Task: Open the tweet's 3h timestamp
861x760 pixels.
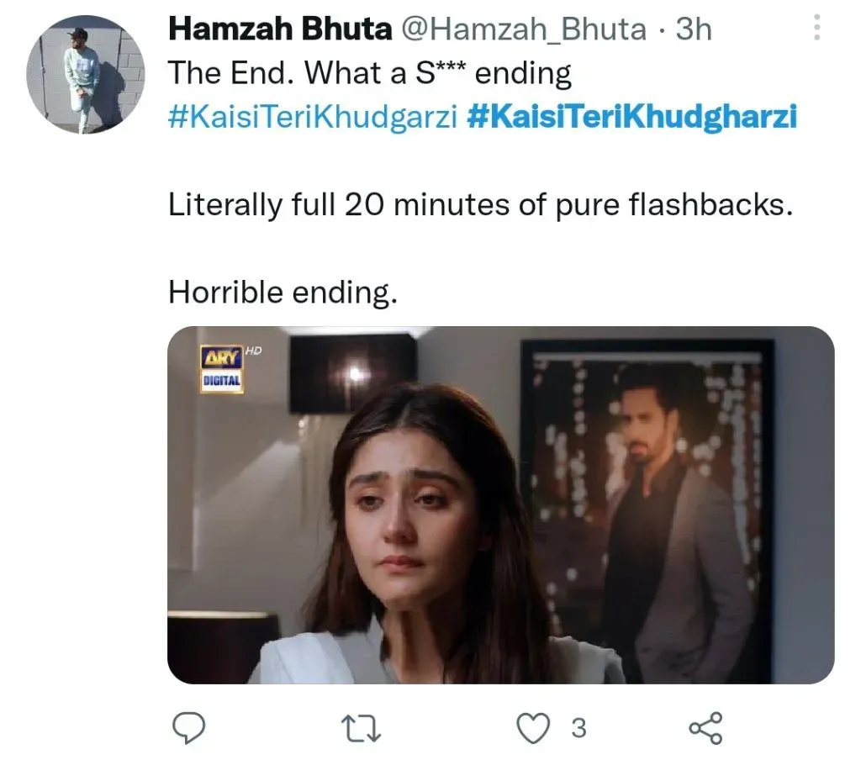Action: coord(694,29)
